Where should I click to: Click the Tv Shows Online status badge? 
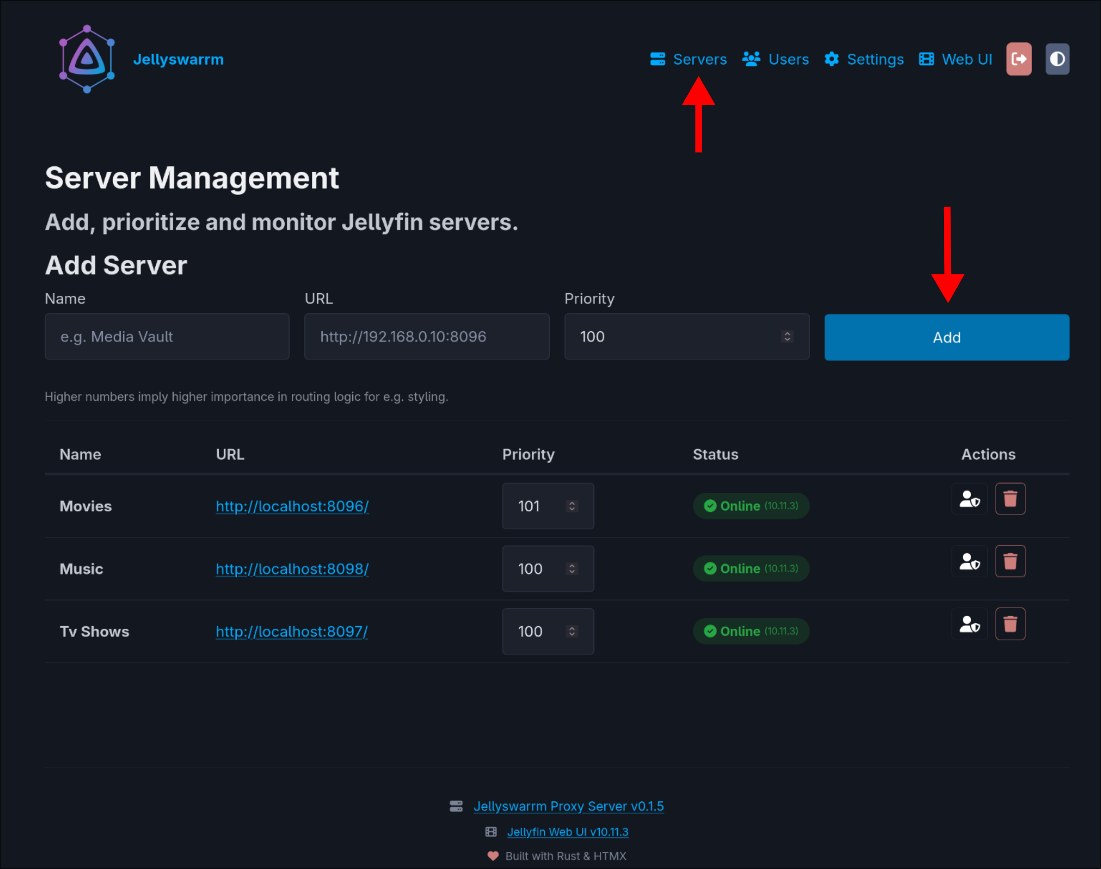click(751, 631)
